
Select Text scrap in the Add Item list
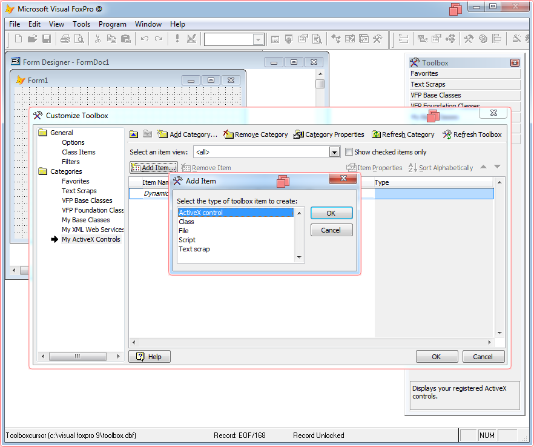coord(236,249)
